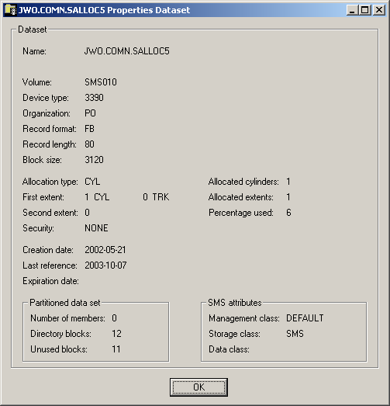Screen dimensions: 390x406
Task: Click the percentage used value 6
Action: [x=288, y=213]
